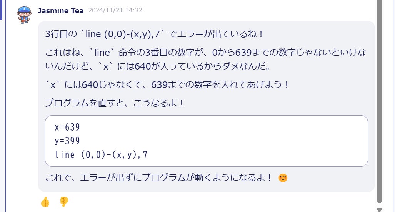Click the thumbs up reaction icon
The image size is (395, 212).
click(x=45, y=202)
